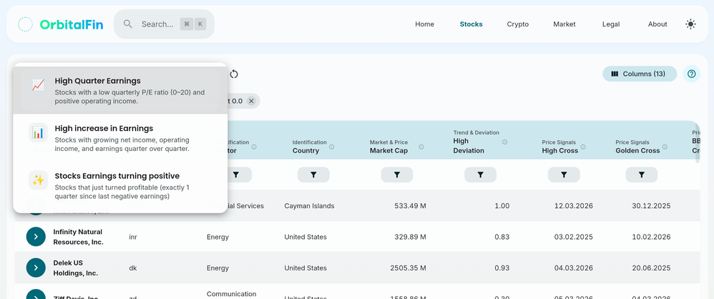The height and width of the screenshot is (299, 714).
Task: Click ticker inr
Action: [x=133, y=237]
